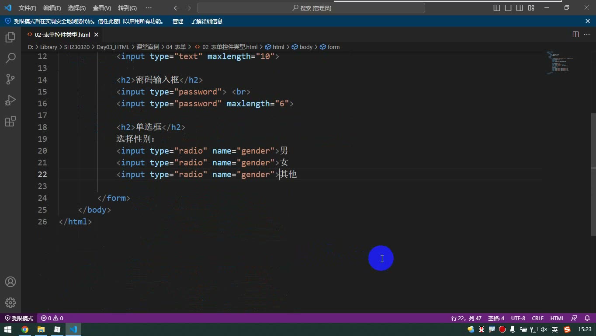The width and height of the screenshot is (596, 336).
Task: Open Customize Layout icon in title bar
Action: (531, 8)
